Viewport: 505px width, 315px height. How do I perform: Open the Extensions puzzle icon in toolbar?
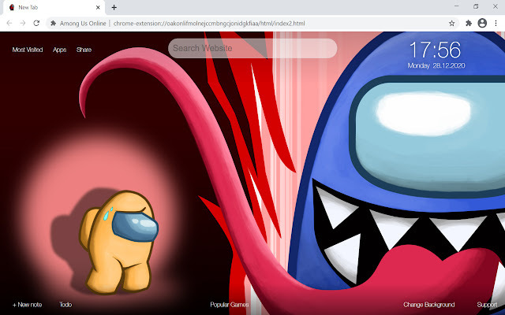[469, 23]
